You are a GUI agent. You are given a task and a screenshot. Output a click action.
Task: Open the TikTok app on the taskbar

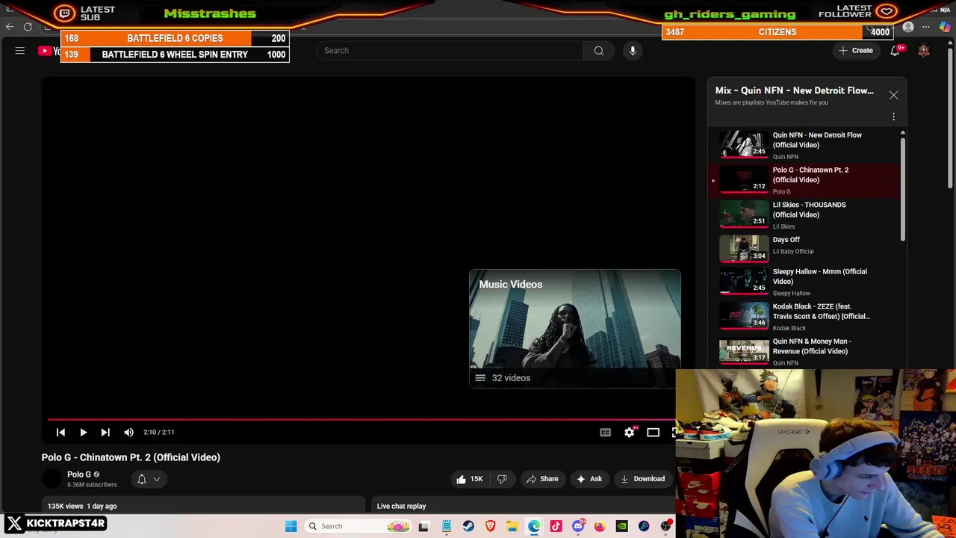pos(556,526)
